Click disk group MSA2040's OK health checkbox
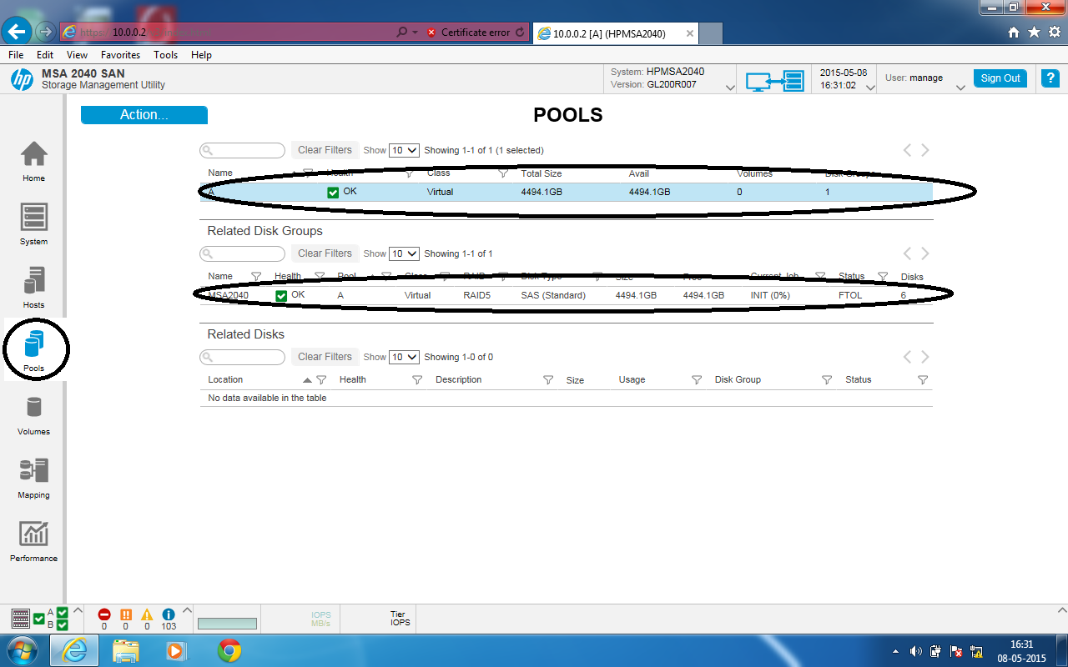 281,294
